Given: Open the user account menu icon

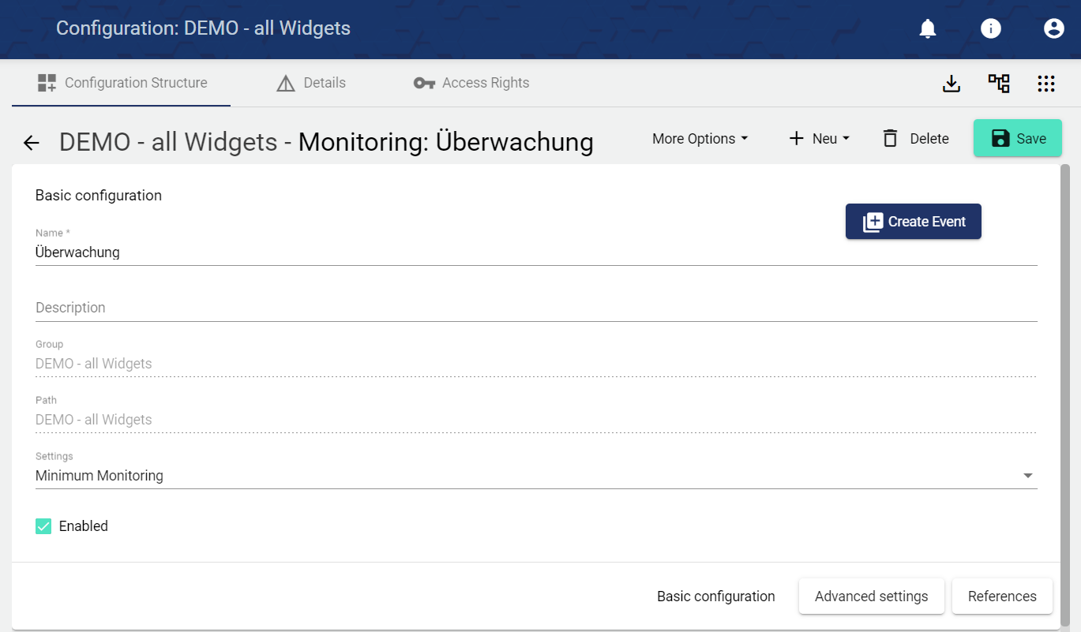Looking at the screenshot, I should (1054, 29).
